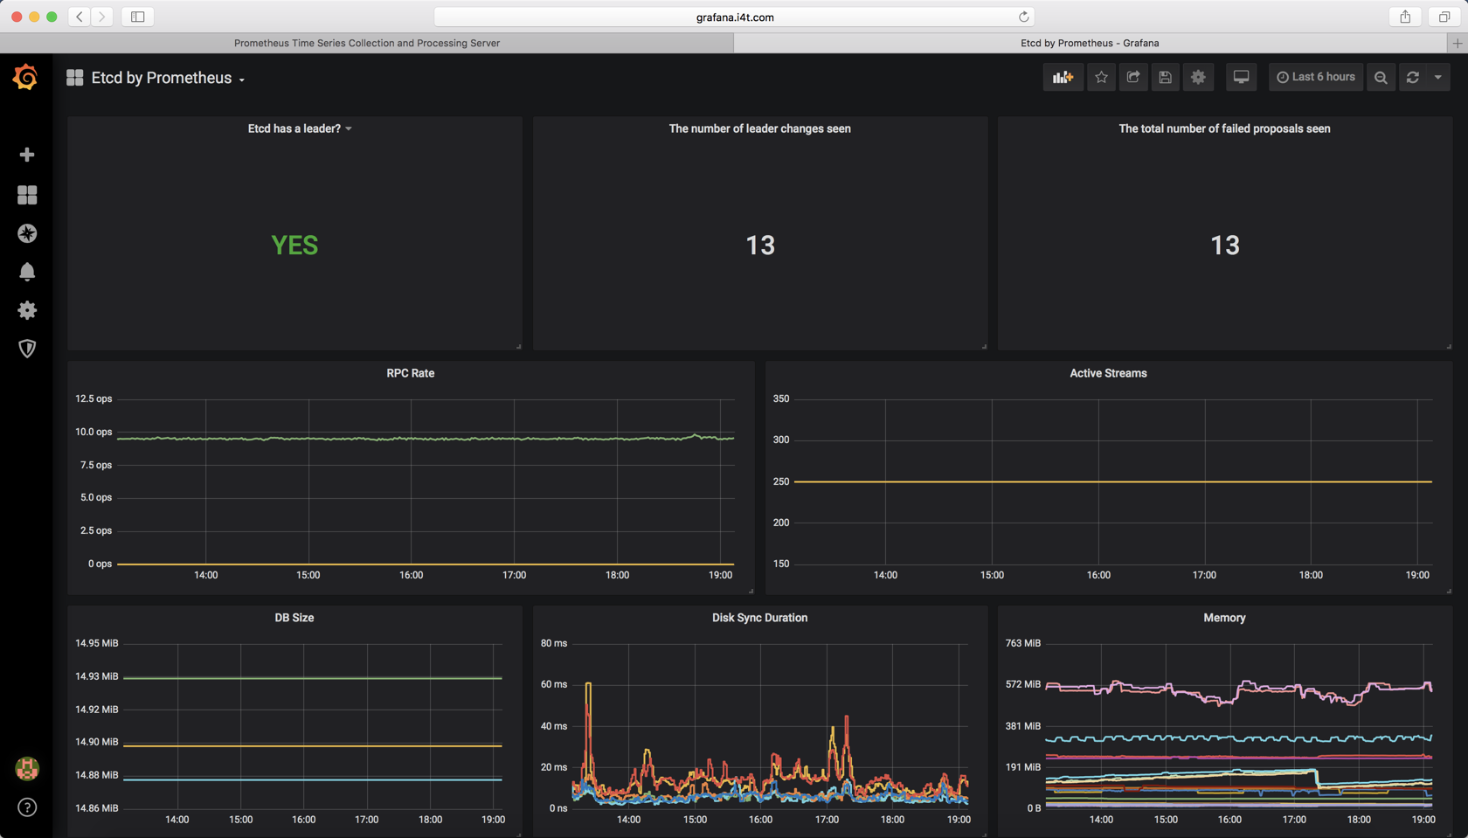
Task: Open dashboard settings gear
Action: tap(1198, 77)
